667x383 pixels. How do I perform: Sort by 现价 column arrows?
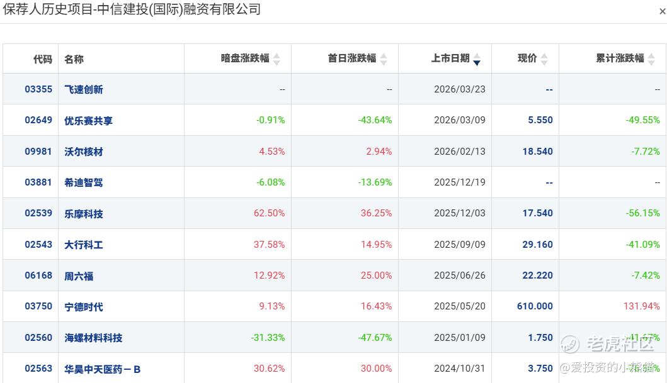(x=544, y=59)
